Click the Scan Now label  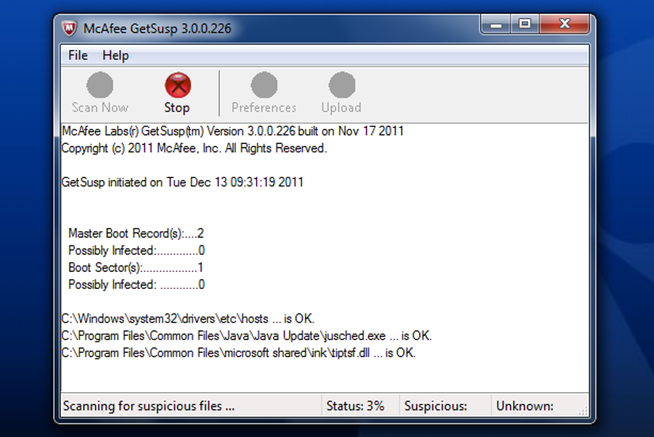pos(100,108)
